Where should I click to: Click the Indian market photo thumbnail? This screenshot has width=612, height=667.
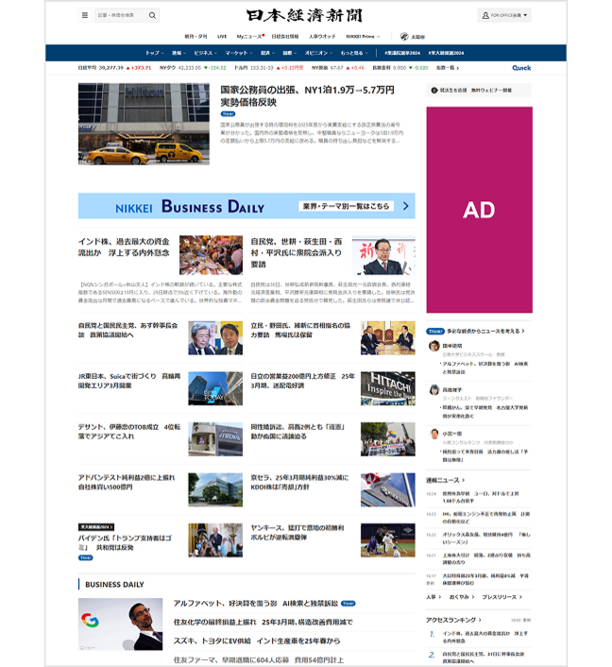pyautogui.click(x=211, y=255)
